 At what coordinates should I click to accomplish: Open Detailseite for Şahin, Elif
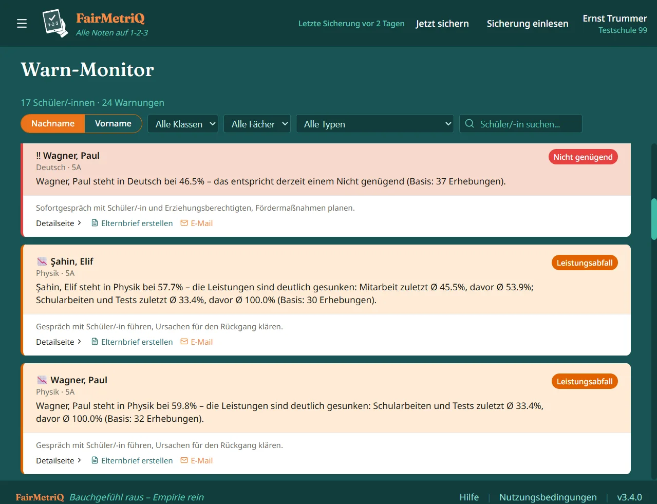pos(59,342)
